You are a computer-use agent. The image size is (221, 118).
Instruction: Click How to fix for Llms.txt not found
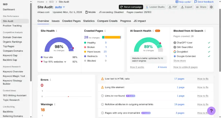[203, 96]
